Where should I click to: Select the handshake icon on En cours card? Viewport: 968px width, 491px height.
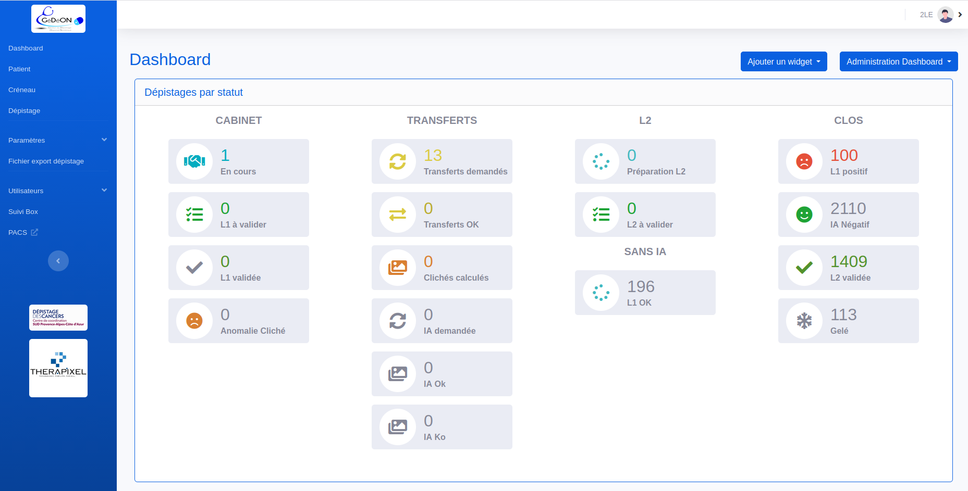coord(194,161)
